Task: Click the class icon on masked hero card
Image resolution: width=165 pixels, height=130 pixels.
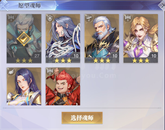Action: point(11,18)
